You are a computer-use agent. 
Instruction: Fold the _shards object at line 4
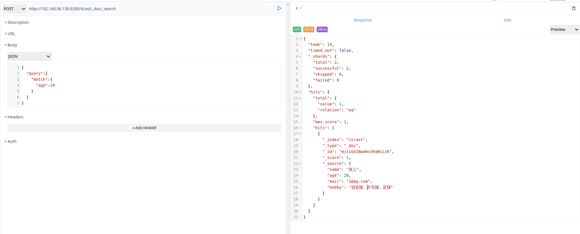click(300, 57)
